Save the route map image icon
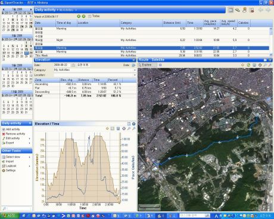274x219 pixels. tap(254, 65)
